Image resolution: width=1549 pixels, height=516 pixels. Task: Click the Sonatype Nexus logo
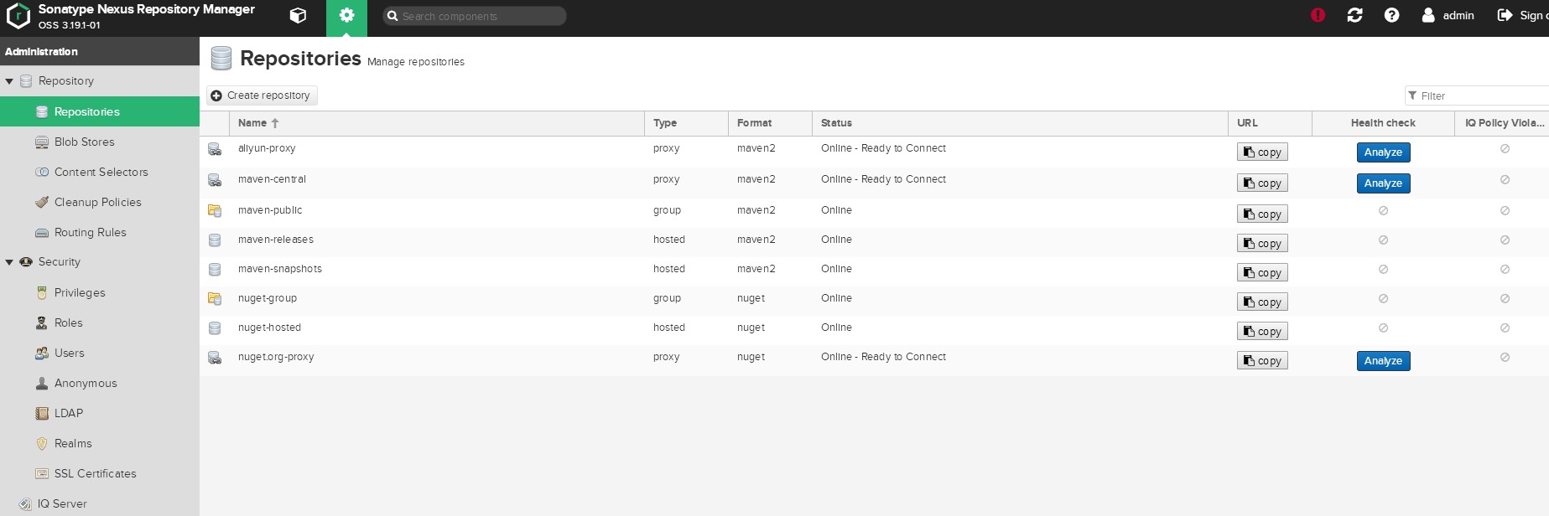click(x=18, y=16)
